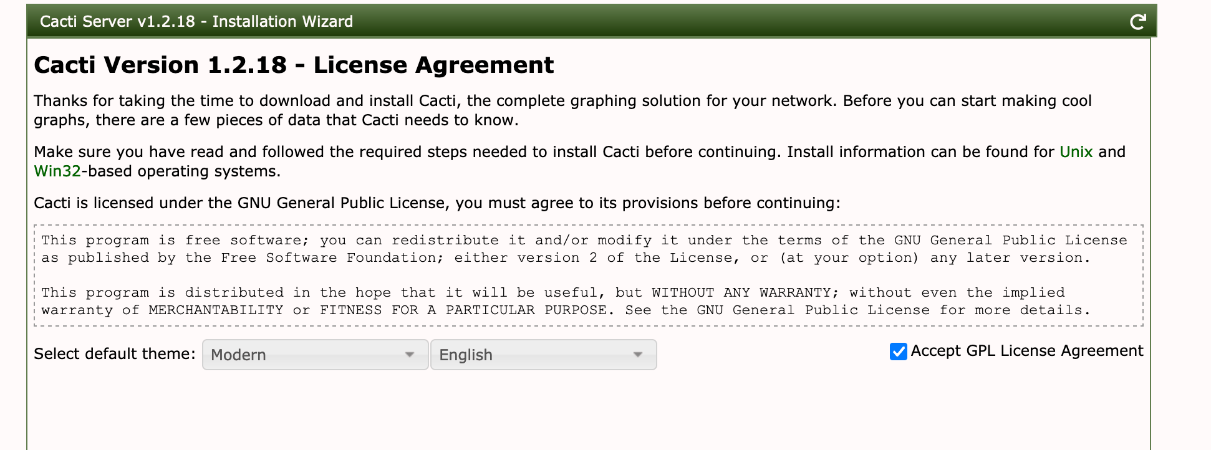Open the Win32 install information link

(x=57, y=171)
